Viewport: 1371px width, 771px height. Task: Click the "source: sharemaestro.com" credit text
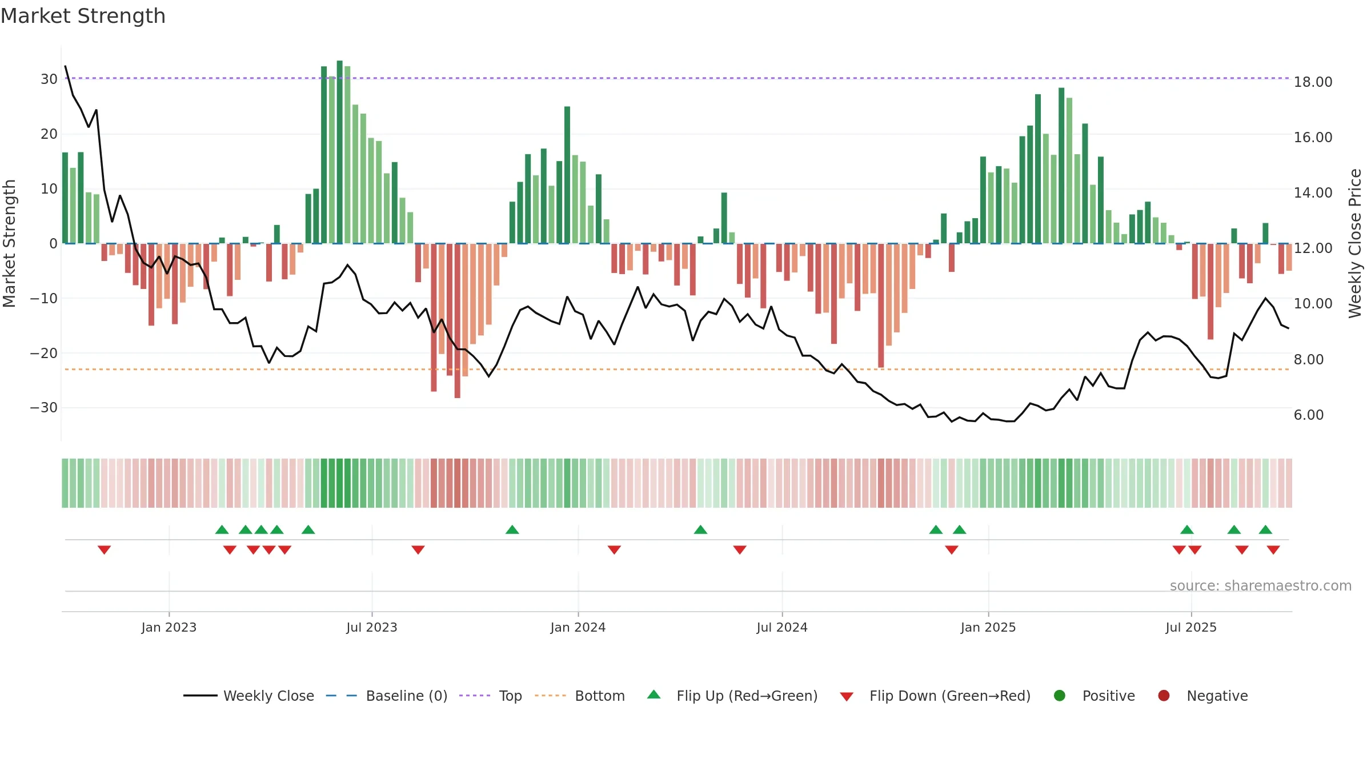click(x=1261, y=586)
